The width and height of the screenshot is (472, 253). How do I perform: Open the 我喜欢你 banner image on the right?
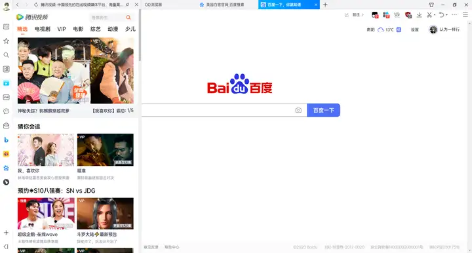pyautogui.click(x=112, y=70)
